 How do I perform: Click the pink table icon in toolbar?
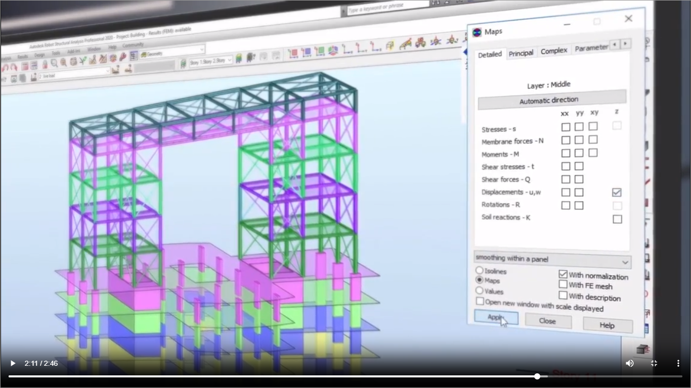25,66
